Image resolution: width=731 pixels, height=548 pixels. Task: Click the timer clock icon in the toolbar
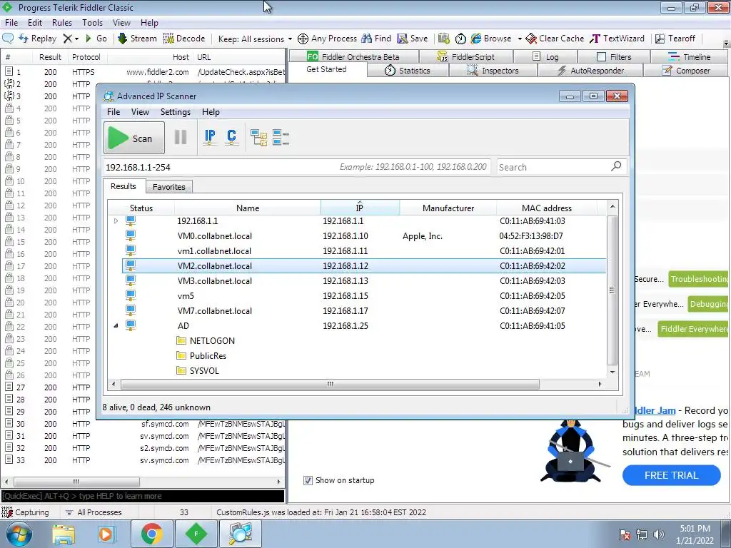(x=460, y=39)
